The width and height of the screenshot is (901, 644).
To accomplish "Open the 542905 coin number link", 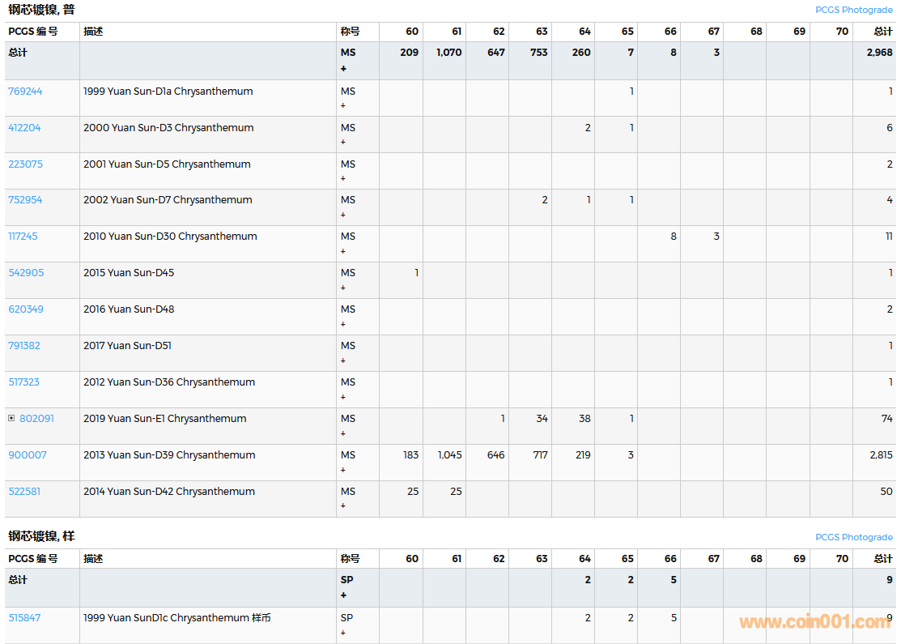I will [x=25, y=273].
